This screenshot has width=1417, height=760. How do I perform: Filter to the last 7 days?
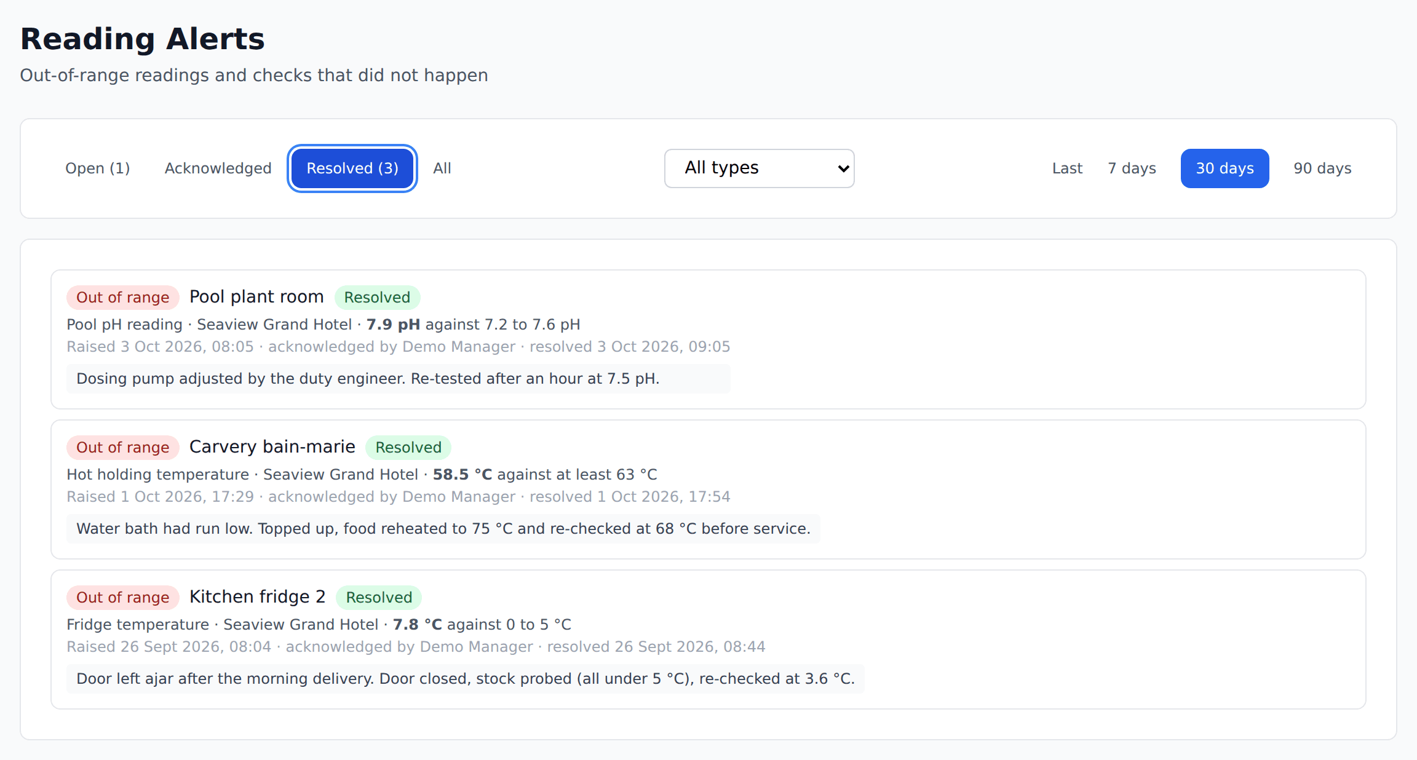[x=1132, y=168]
